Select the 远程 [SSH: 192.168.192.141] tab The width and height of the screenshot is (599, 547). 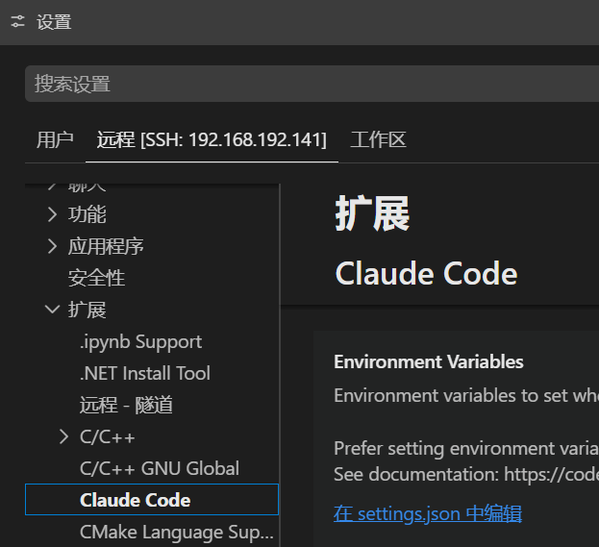(x=212, y=139)
